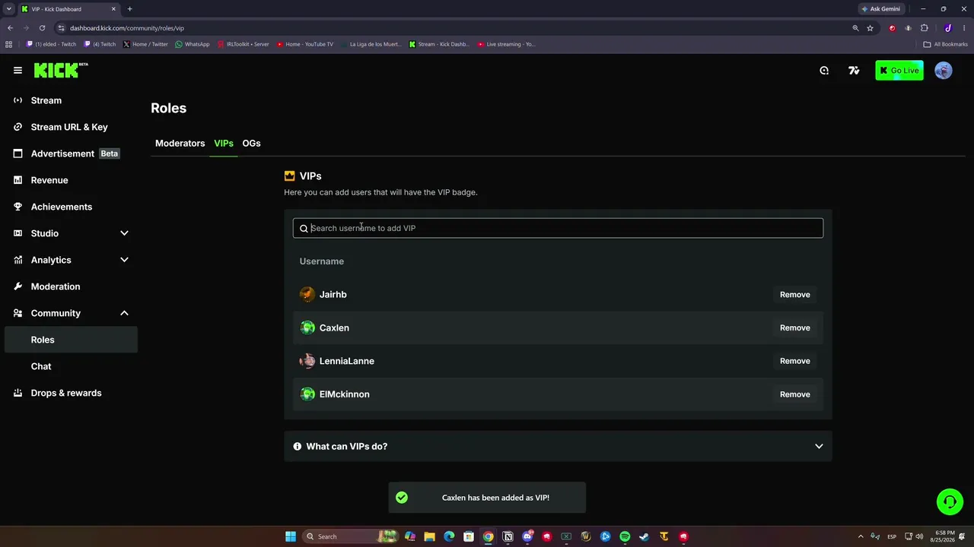The image size is (974, 547).
Task: Open Steam from the taskbar
Action: tap(644, 536)
